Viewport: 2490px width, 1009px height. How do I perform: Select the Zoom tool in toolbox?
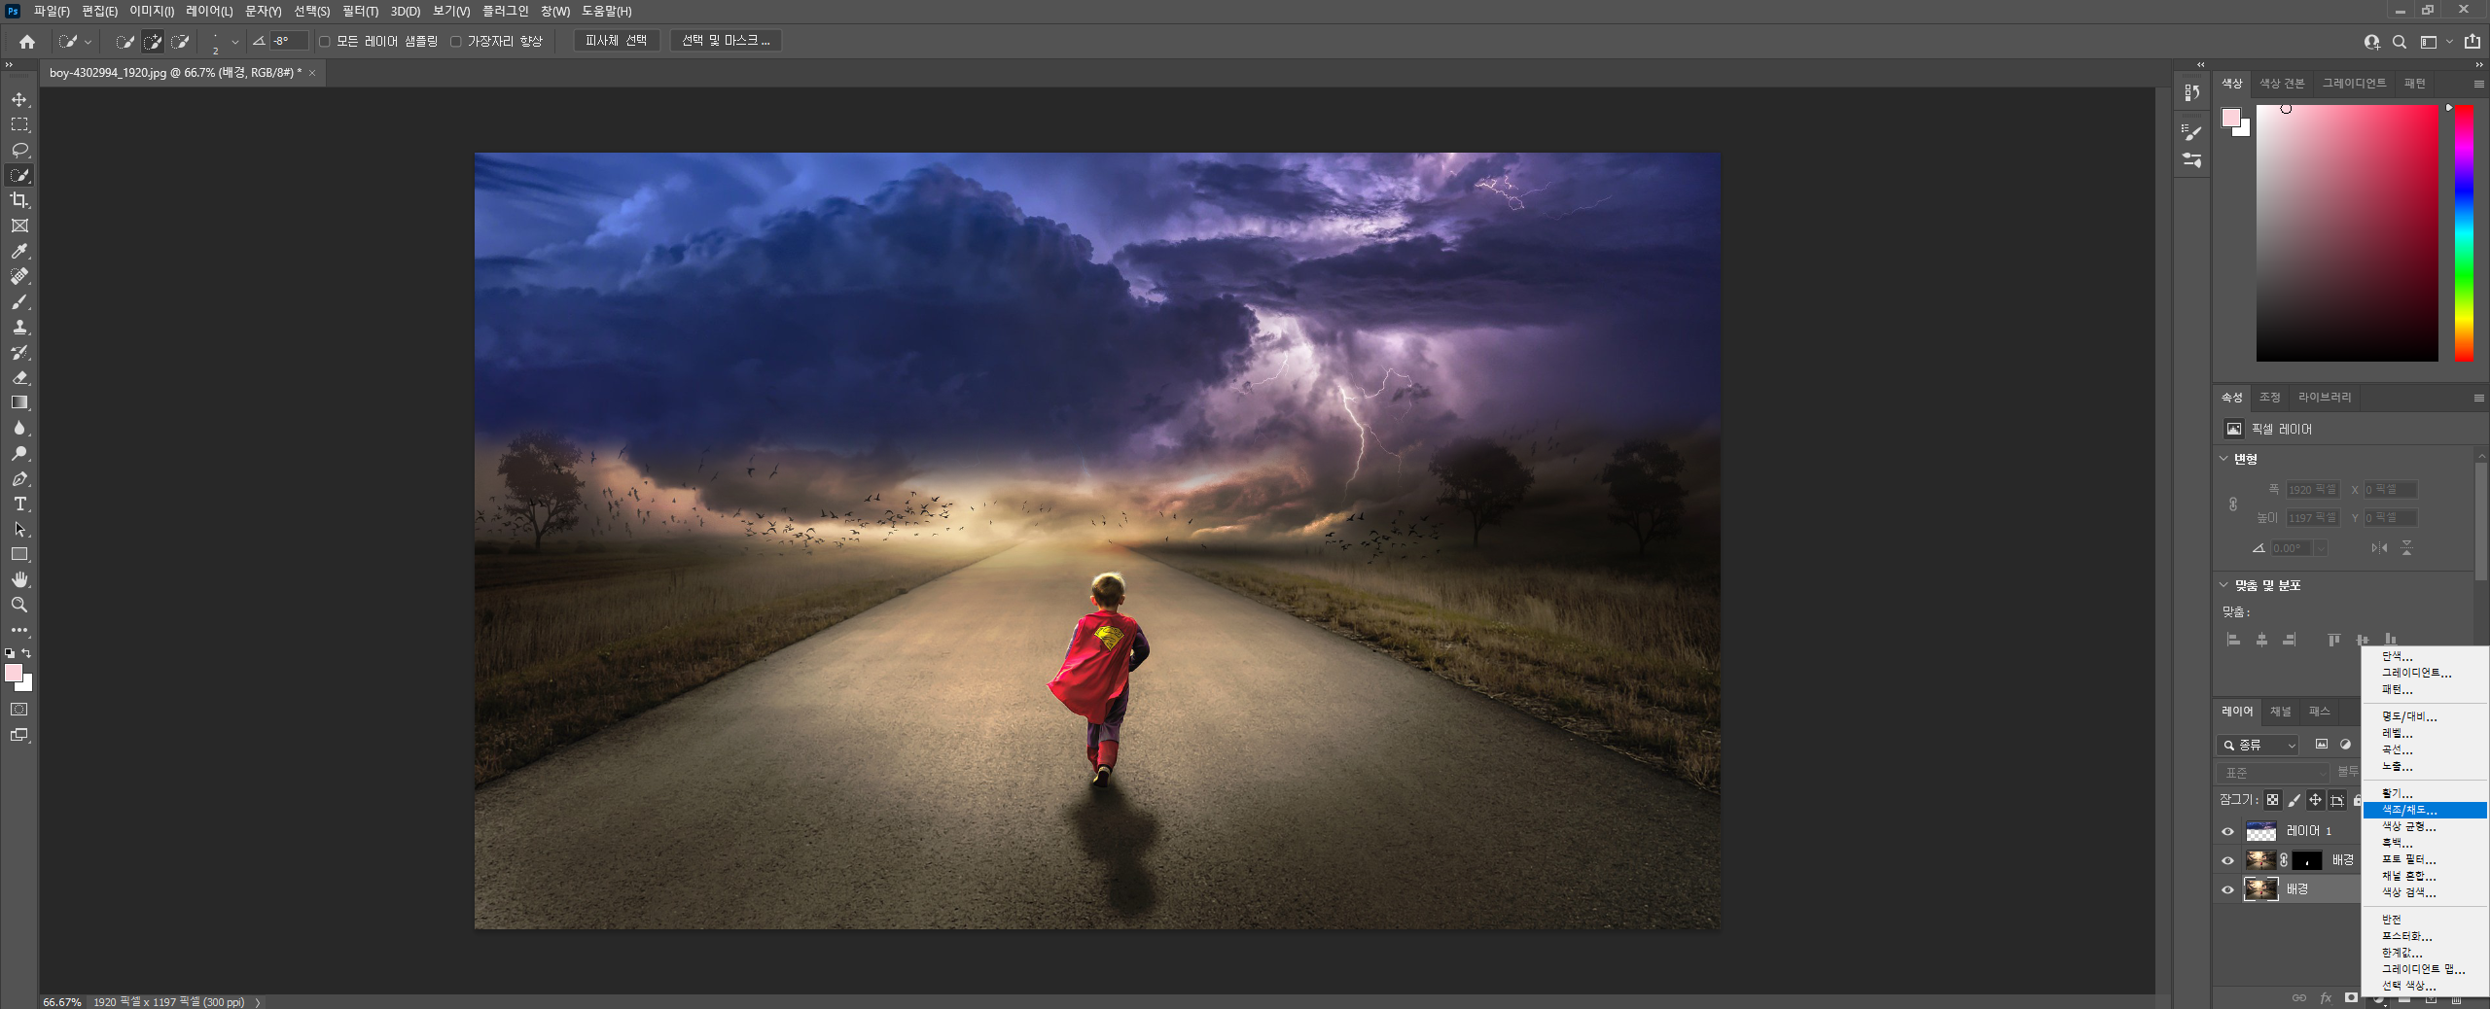pyautogui.click(x=19, y=605)
